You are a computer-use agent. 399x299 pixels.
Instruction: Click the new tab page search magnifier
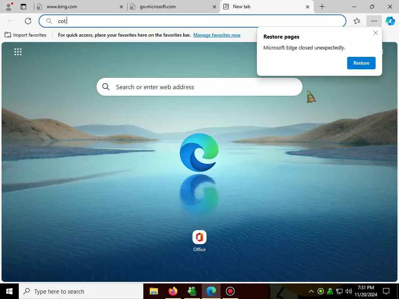click(x=106, y=87)
